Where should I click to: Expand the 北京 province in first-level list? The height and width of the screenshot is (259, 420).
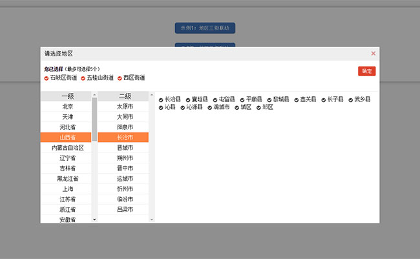[68, 107]
